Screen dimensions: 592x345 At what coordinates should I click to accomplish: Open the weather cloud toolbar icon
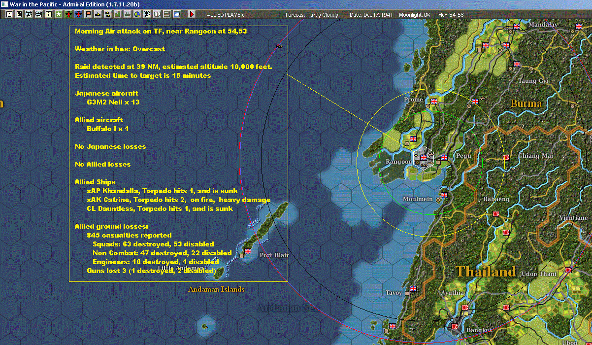click(x=177, y=14)
